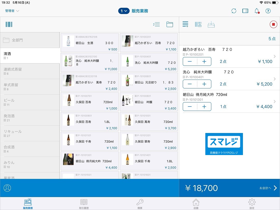This screenshot has width=280, height=210.
Task: Tap the tray download icon in cart toolbar
Action: pos(211,24)
